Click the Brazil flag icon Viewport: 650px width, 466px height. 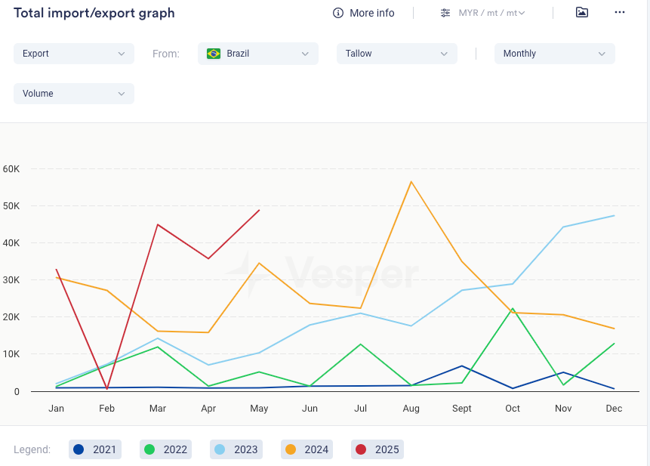point(214,54)
